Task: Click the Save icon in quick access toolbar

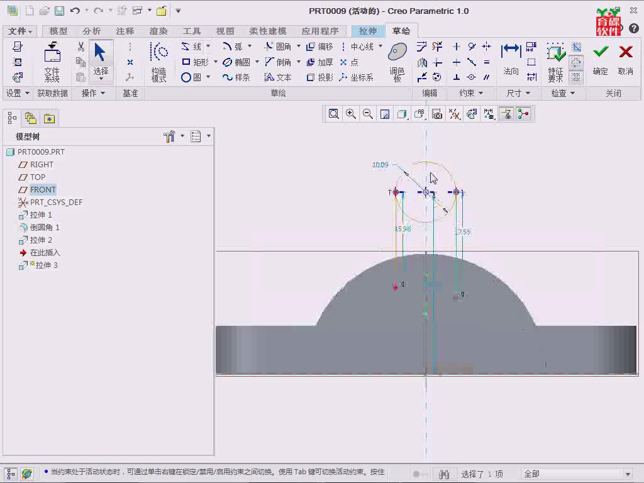Action: click(x=60, y=11)
